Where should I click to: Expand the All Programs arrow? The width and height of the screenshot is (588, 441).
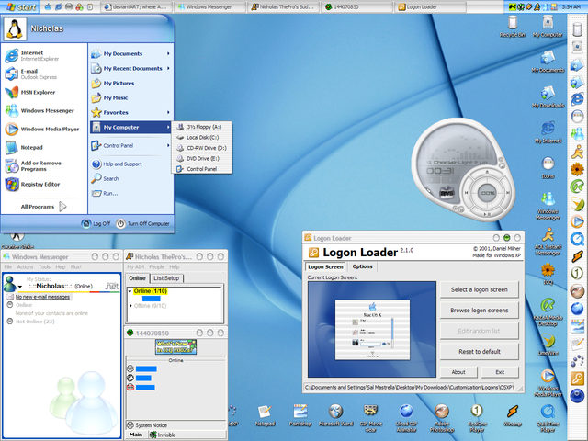(62, 207)
